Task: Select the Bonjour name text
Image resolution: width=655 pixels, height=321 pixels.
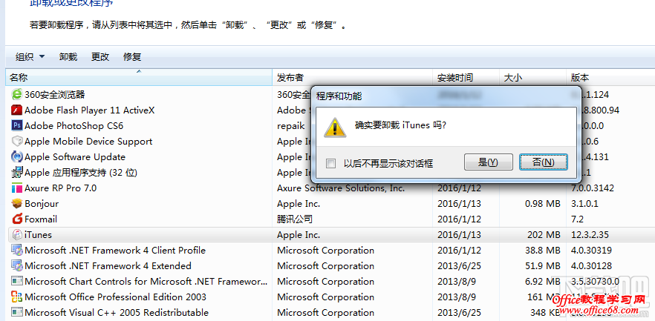Action: tap(42, 204)
